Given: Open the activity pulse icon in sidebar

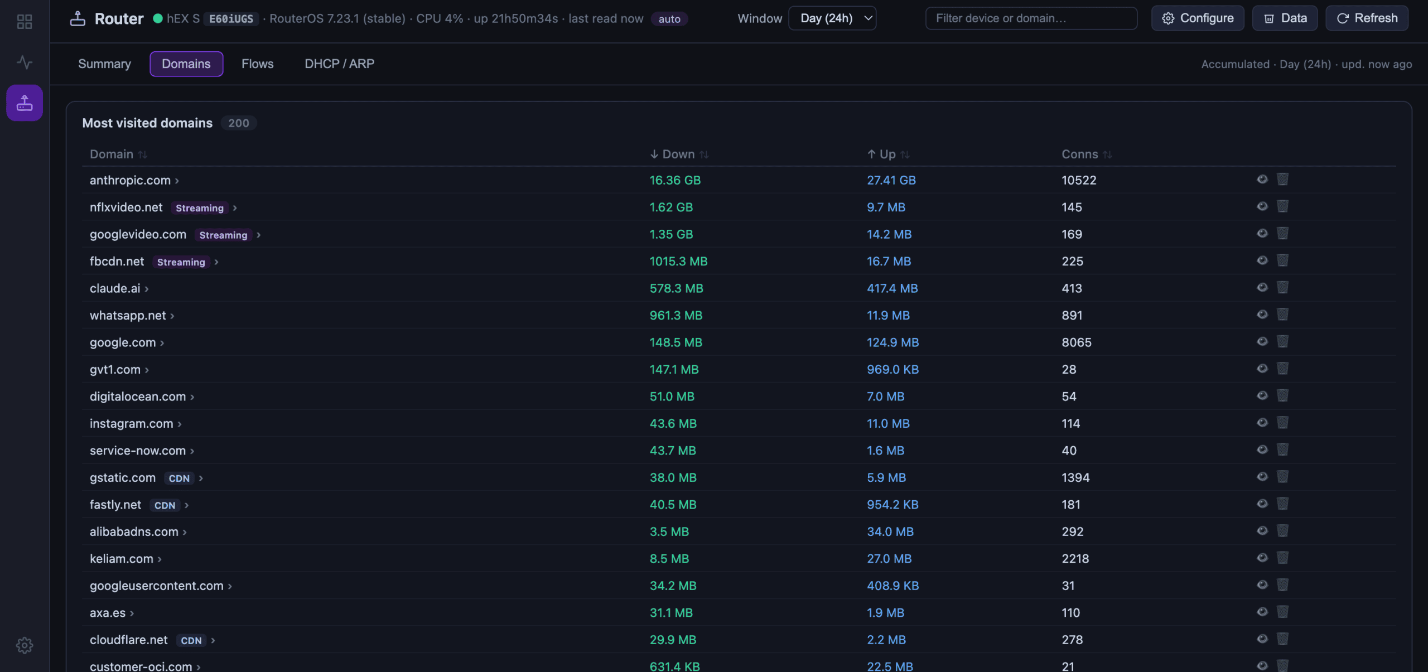Looking at the screenshot, I should pyautogui.click(x=25, y=62).
